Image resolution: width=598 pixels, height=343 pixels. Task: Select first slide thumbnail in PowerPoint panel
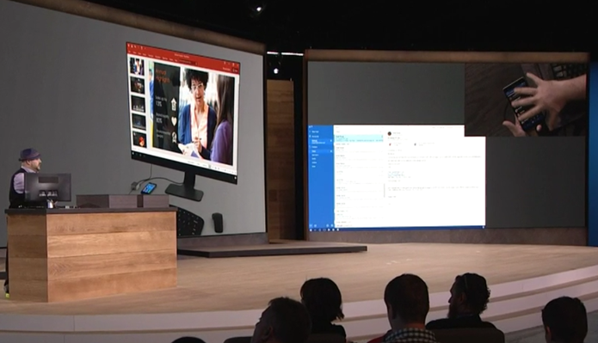click(x=137, y=66)
